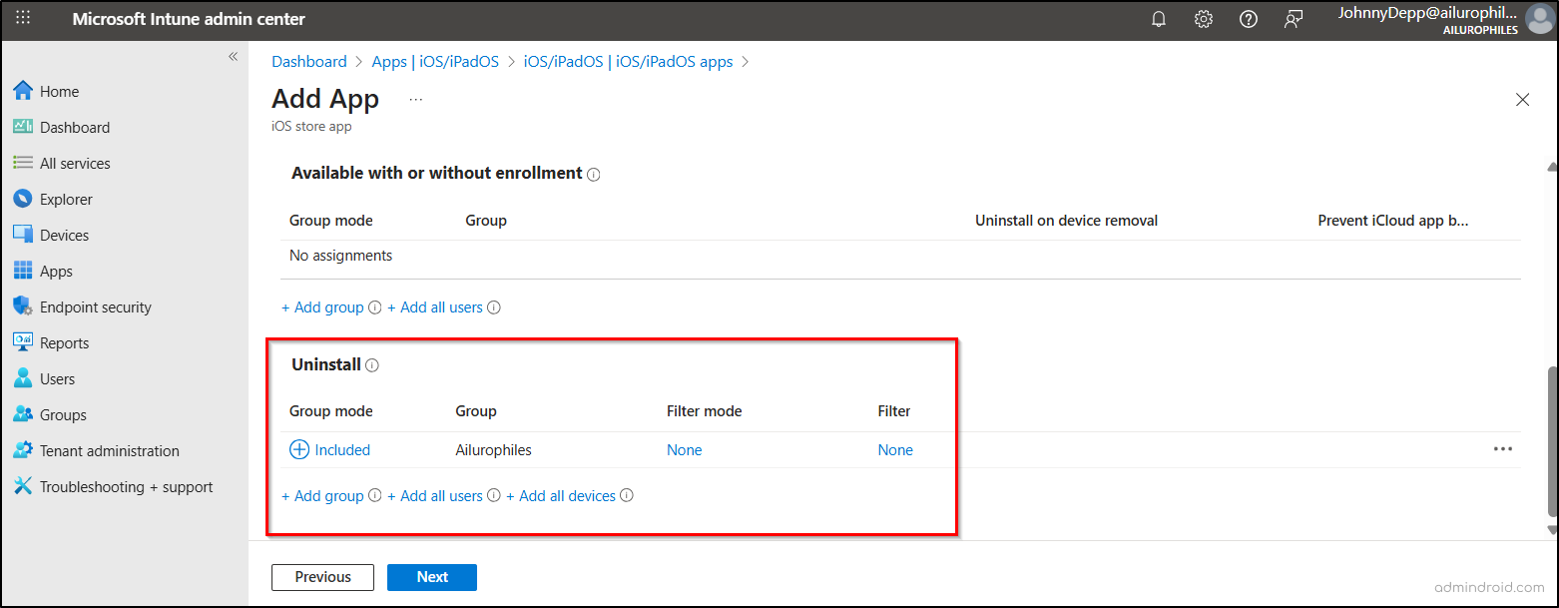The image size is (1559, 608).
Task: Open the notifications bell icon
Action: tap(1159, 19)
